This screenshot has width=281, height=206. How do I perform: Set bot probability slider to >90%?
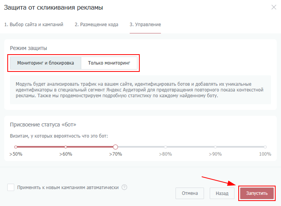click(x=215, y=147)
